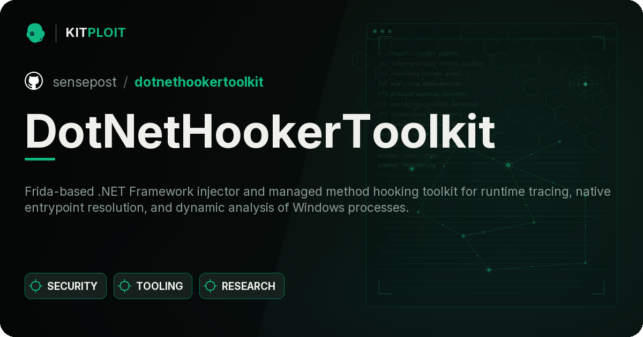This screenshot has height=337, width=643.
Task: Click the Frida-based description paragraph
Action: point(318,200)
